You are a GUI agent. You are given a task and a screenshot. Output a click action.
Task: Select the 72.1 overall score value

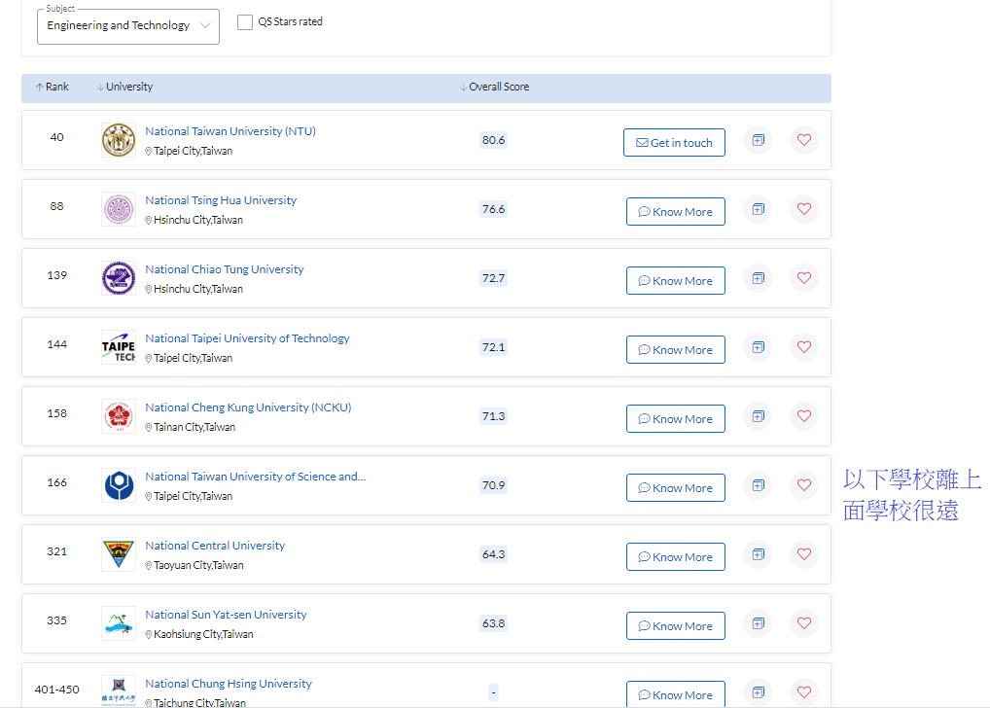coord(494,347)
